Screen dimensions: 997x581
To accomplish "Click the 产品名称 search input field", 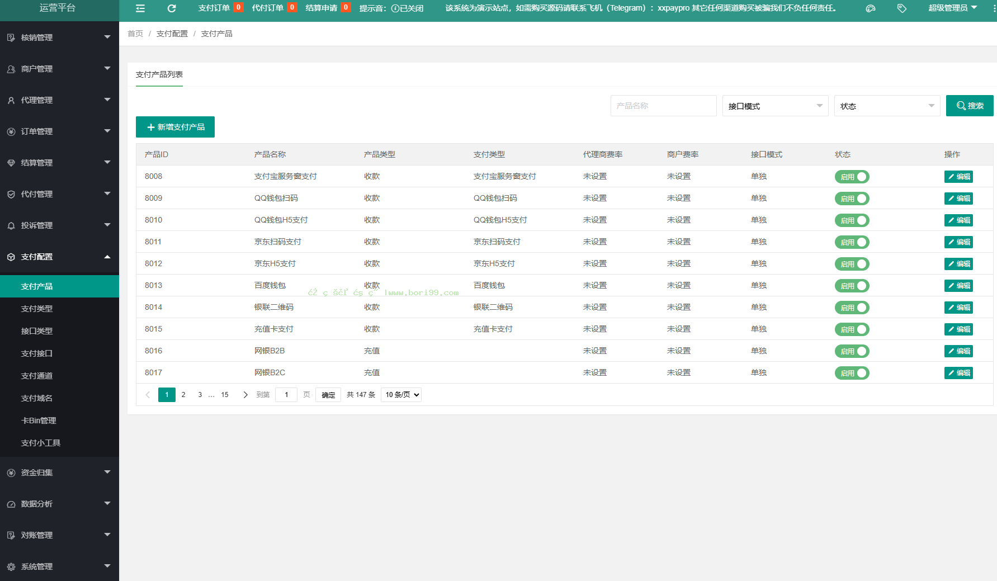I will (x=664, y=106).
